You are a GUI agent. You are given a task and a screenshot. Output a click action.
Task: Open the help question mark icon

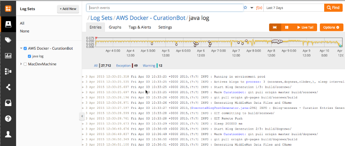click(8, 119)
